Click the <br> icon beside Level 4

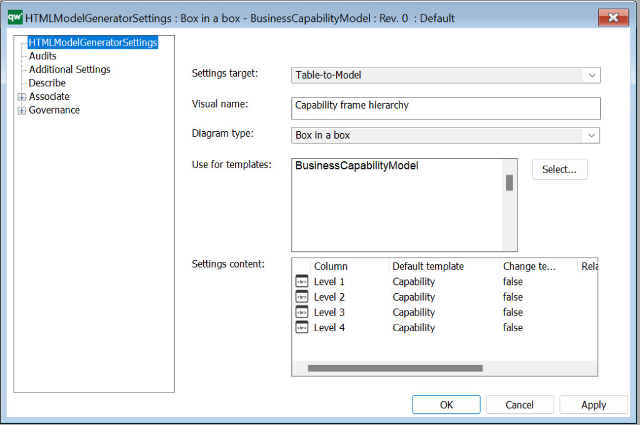301,327
